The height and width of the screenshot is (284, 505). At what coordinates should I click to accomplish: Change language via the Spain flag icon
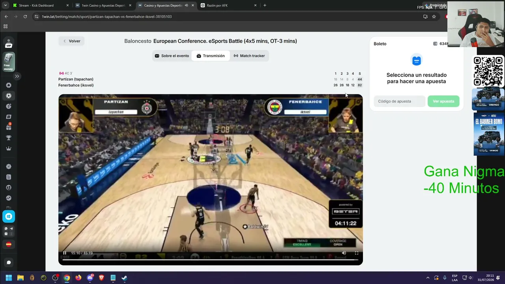9,244
